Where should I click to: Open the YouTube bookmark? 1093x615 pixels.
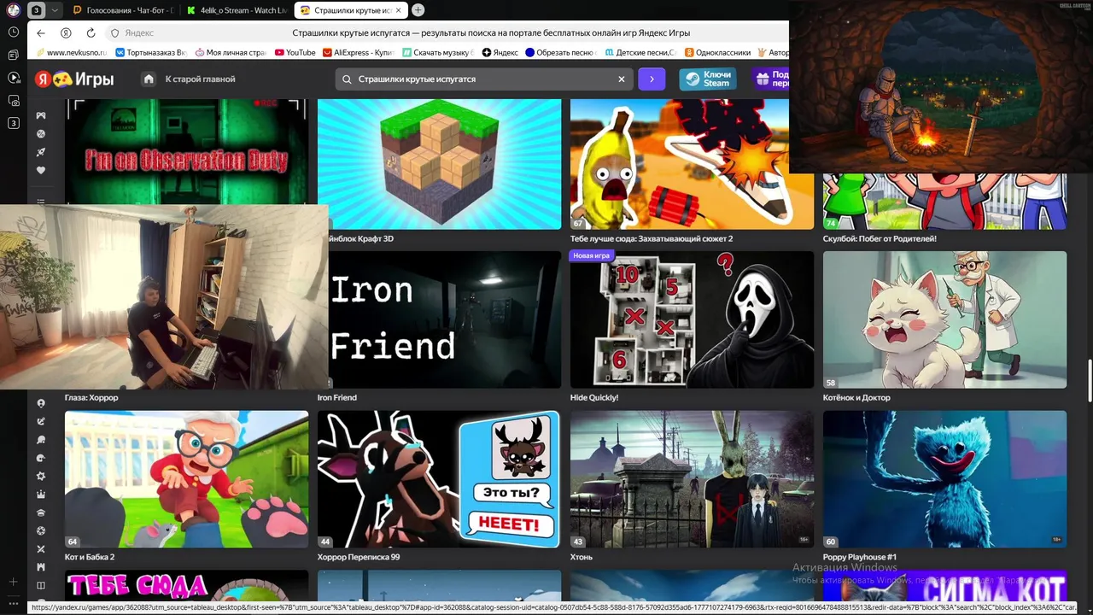pos(294,52)
